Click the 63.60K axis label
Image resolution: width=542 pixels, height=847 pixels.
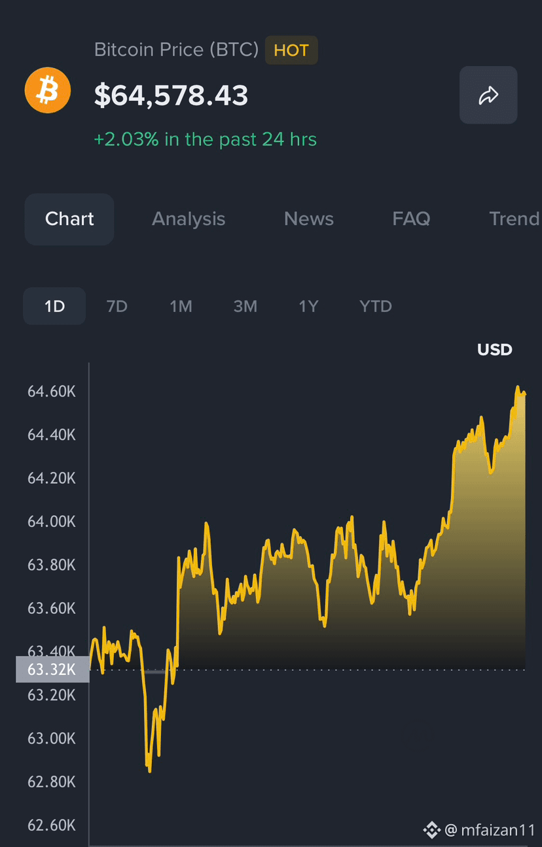pyautogui.click(x=52, y=609)
